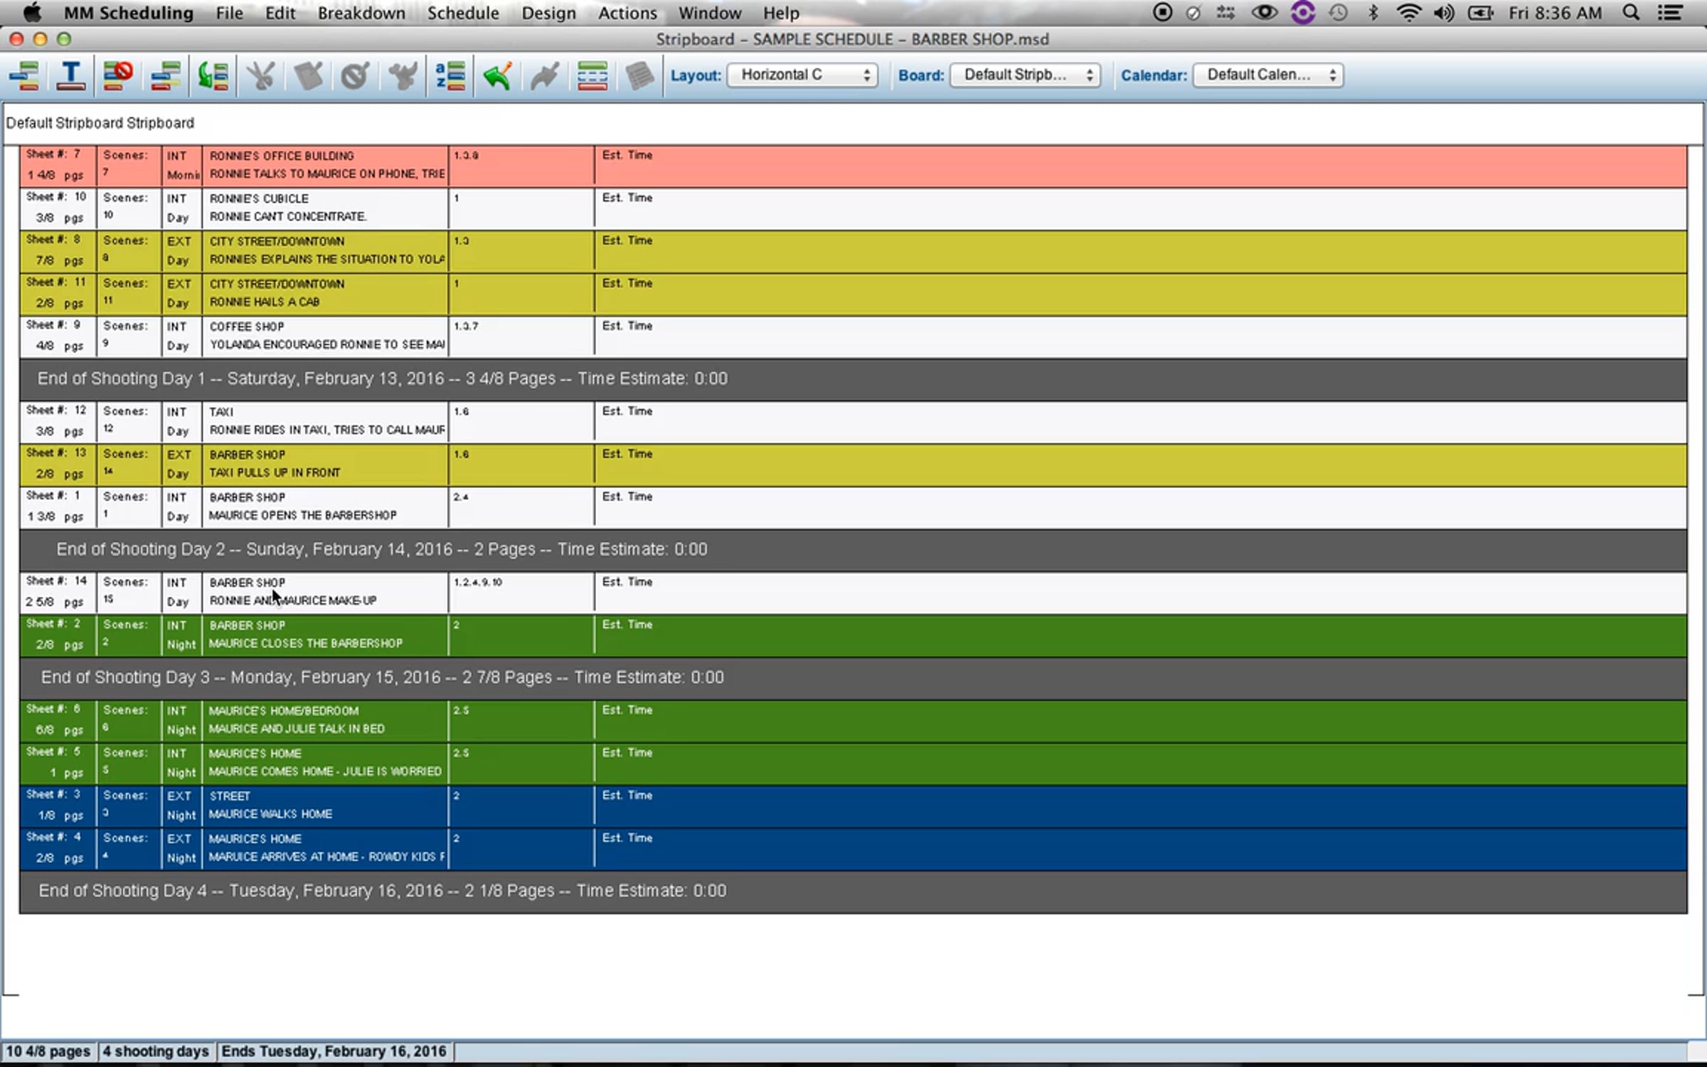Open the Schedule menu
This screenshot has height=1067, width=1707.
(x=463, y=13)
